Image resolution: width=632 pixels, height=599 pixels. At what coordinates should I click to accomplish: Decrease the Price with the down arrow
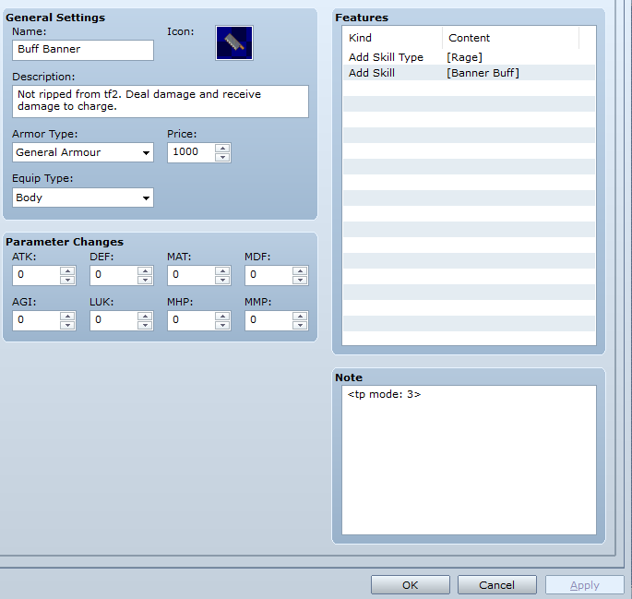222,157
